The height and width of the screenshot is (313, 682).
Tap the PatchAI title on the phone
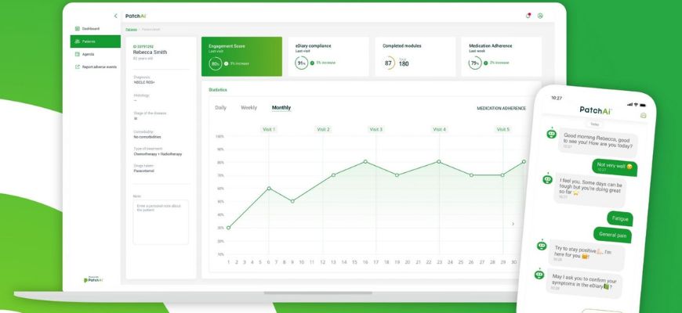point(596,110)
